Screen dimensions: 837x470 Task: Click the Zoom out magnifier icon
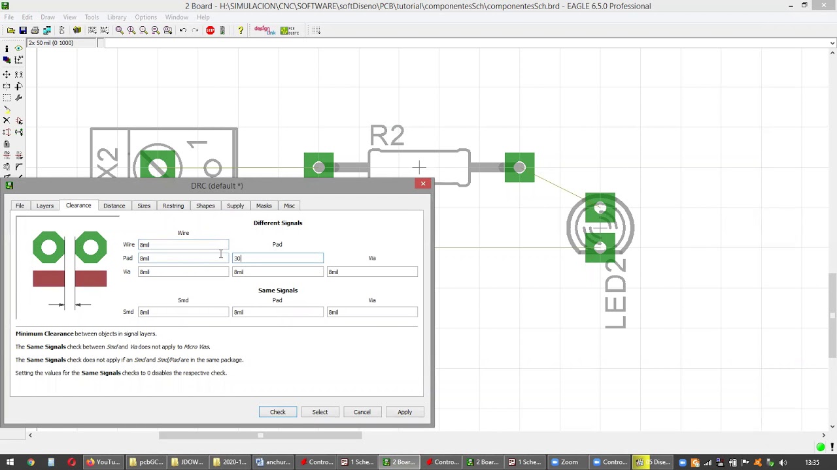[x=143, y=31]
